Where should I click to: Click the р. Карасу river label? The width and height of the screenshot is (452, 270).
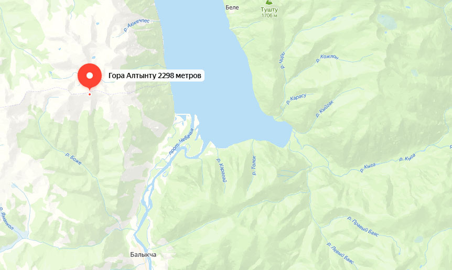[x=296, y=99]
